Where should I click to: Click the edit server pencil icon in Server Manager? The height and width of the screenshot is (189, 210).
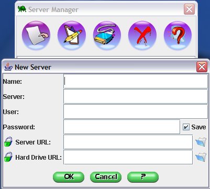pos(72,36)
